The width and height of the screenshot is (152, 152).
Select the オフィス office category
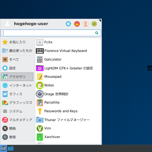(17, 94)
